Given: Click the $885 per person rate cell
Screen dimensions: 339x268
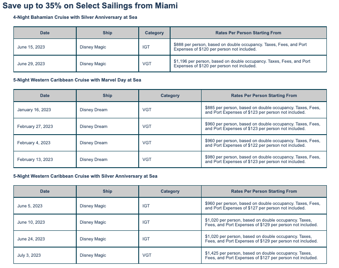Looking at the screenshot, I should pos(263,110).
